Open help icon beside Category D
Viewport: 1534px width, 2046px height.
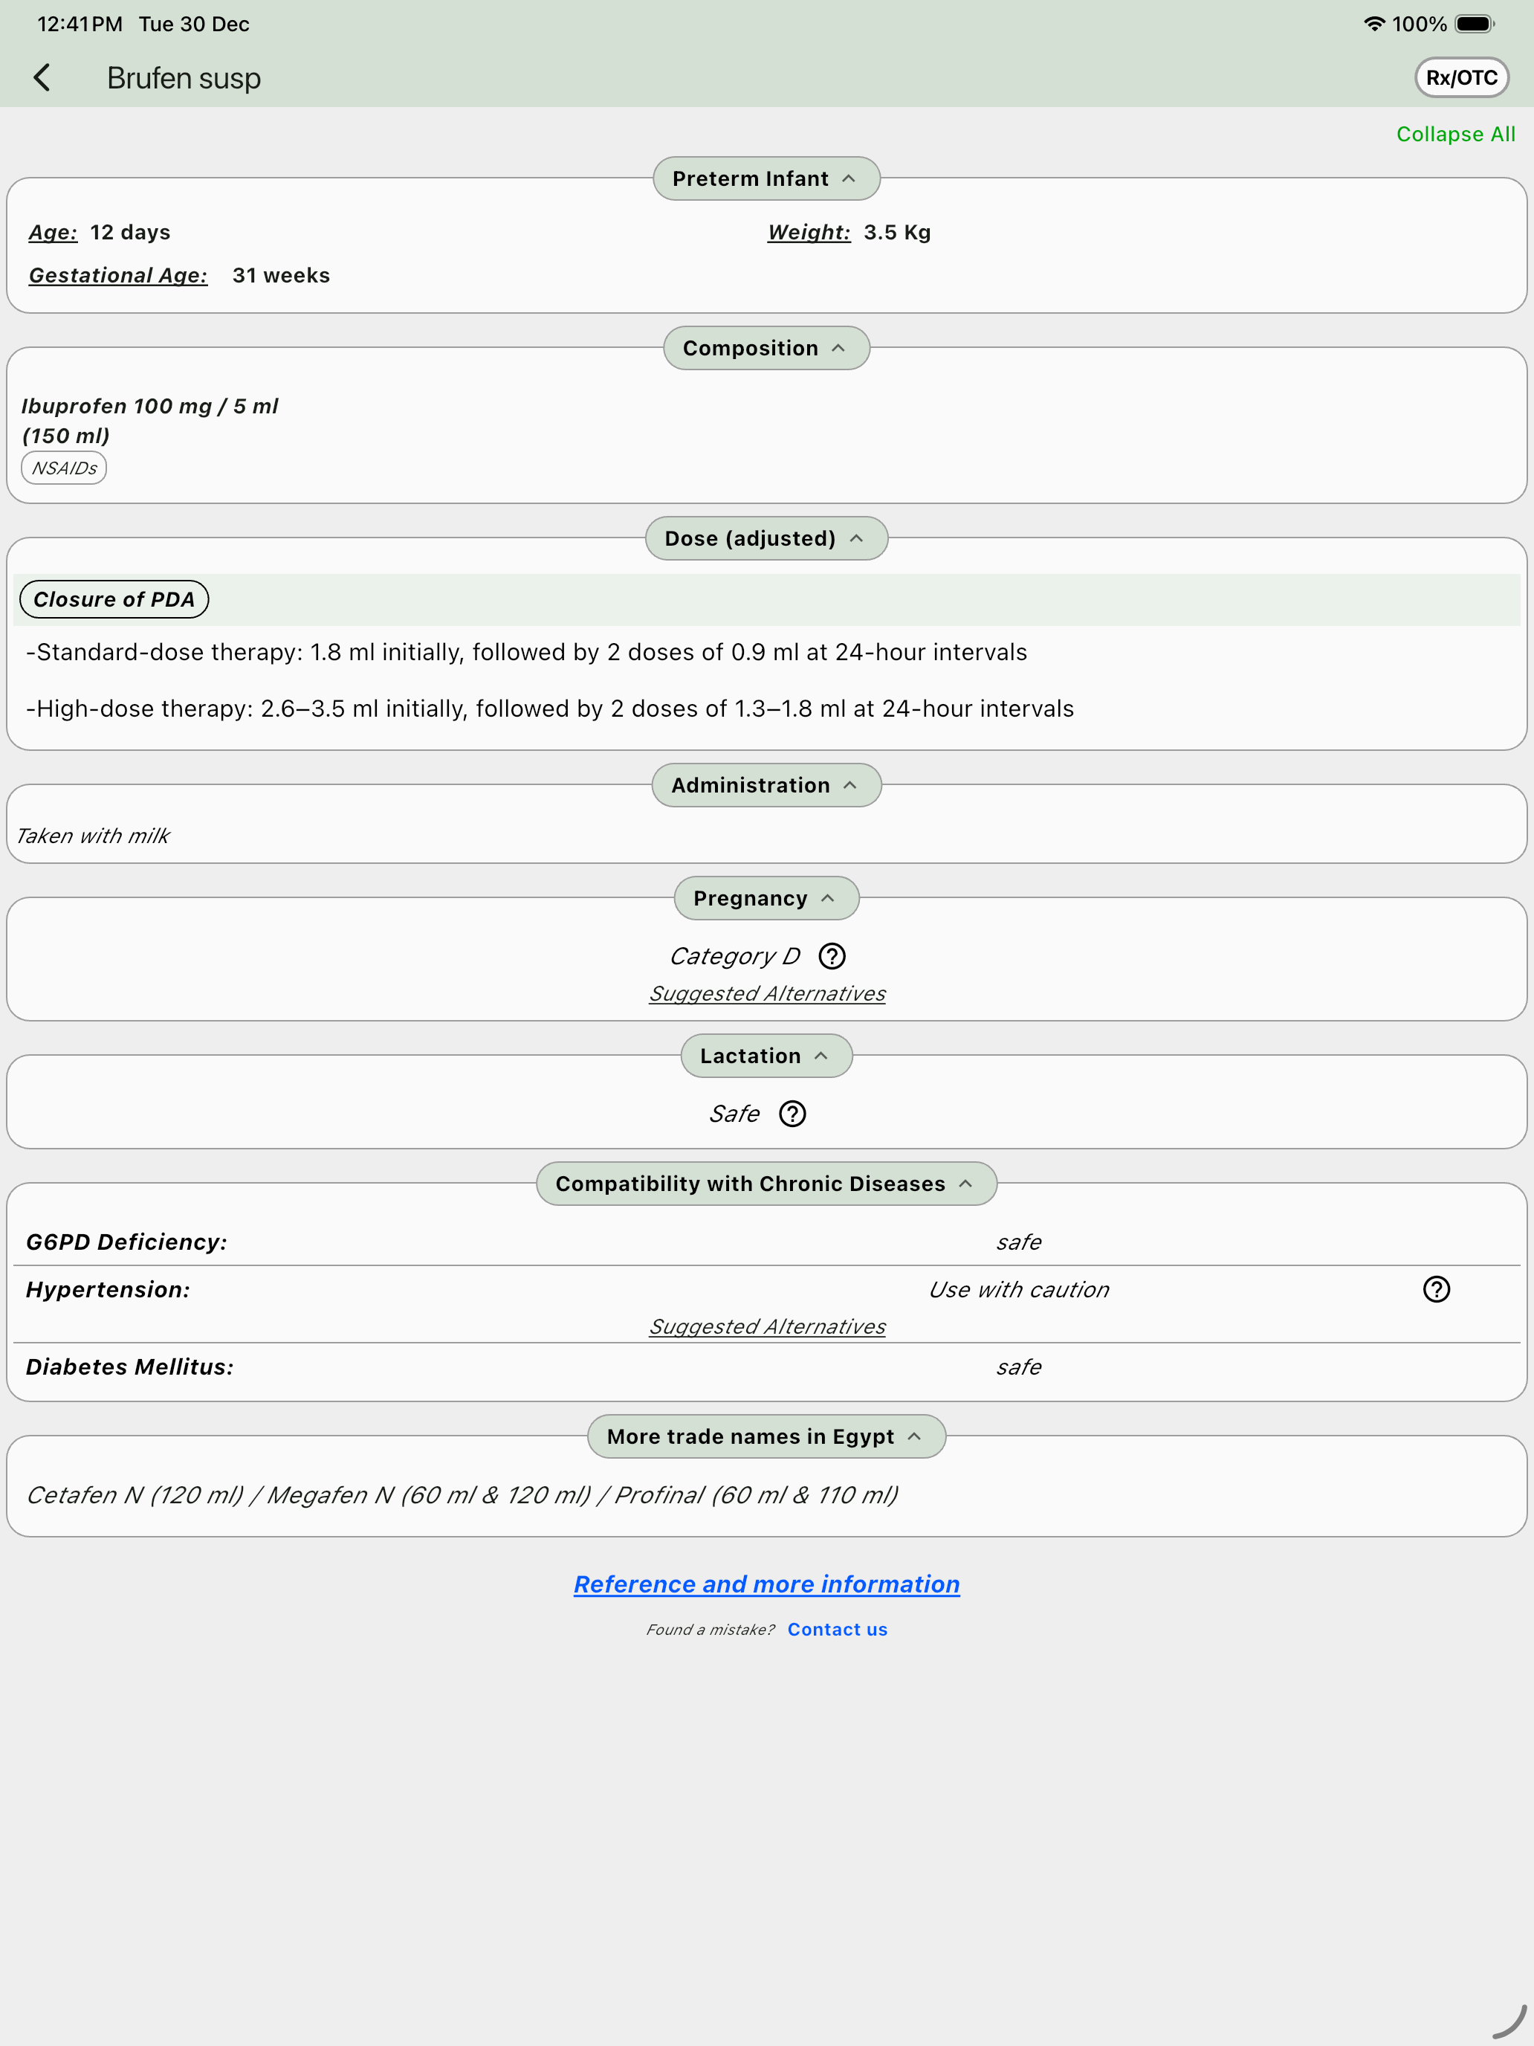832,955
